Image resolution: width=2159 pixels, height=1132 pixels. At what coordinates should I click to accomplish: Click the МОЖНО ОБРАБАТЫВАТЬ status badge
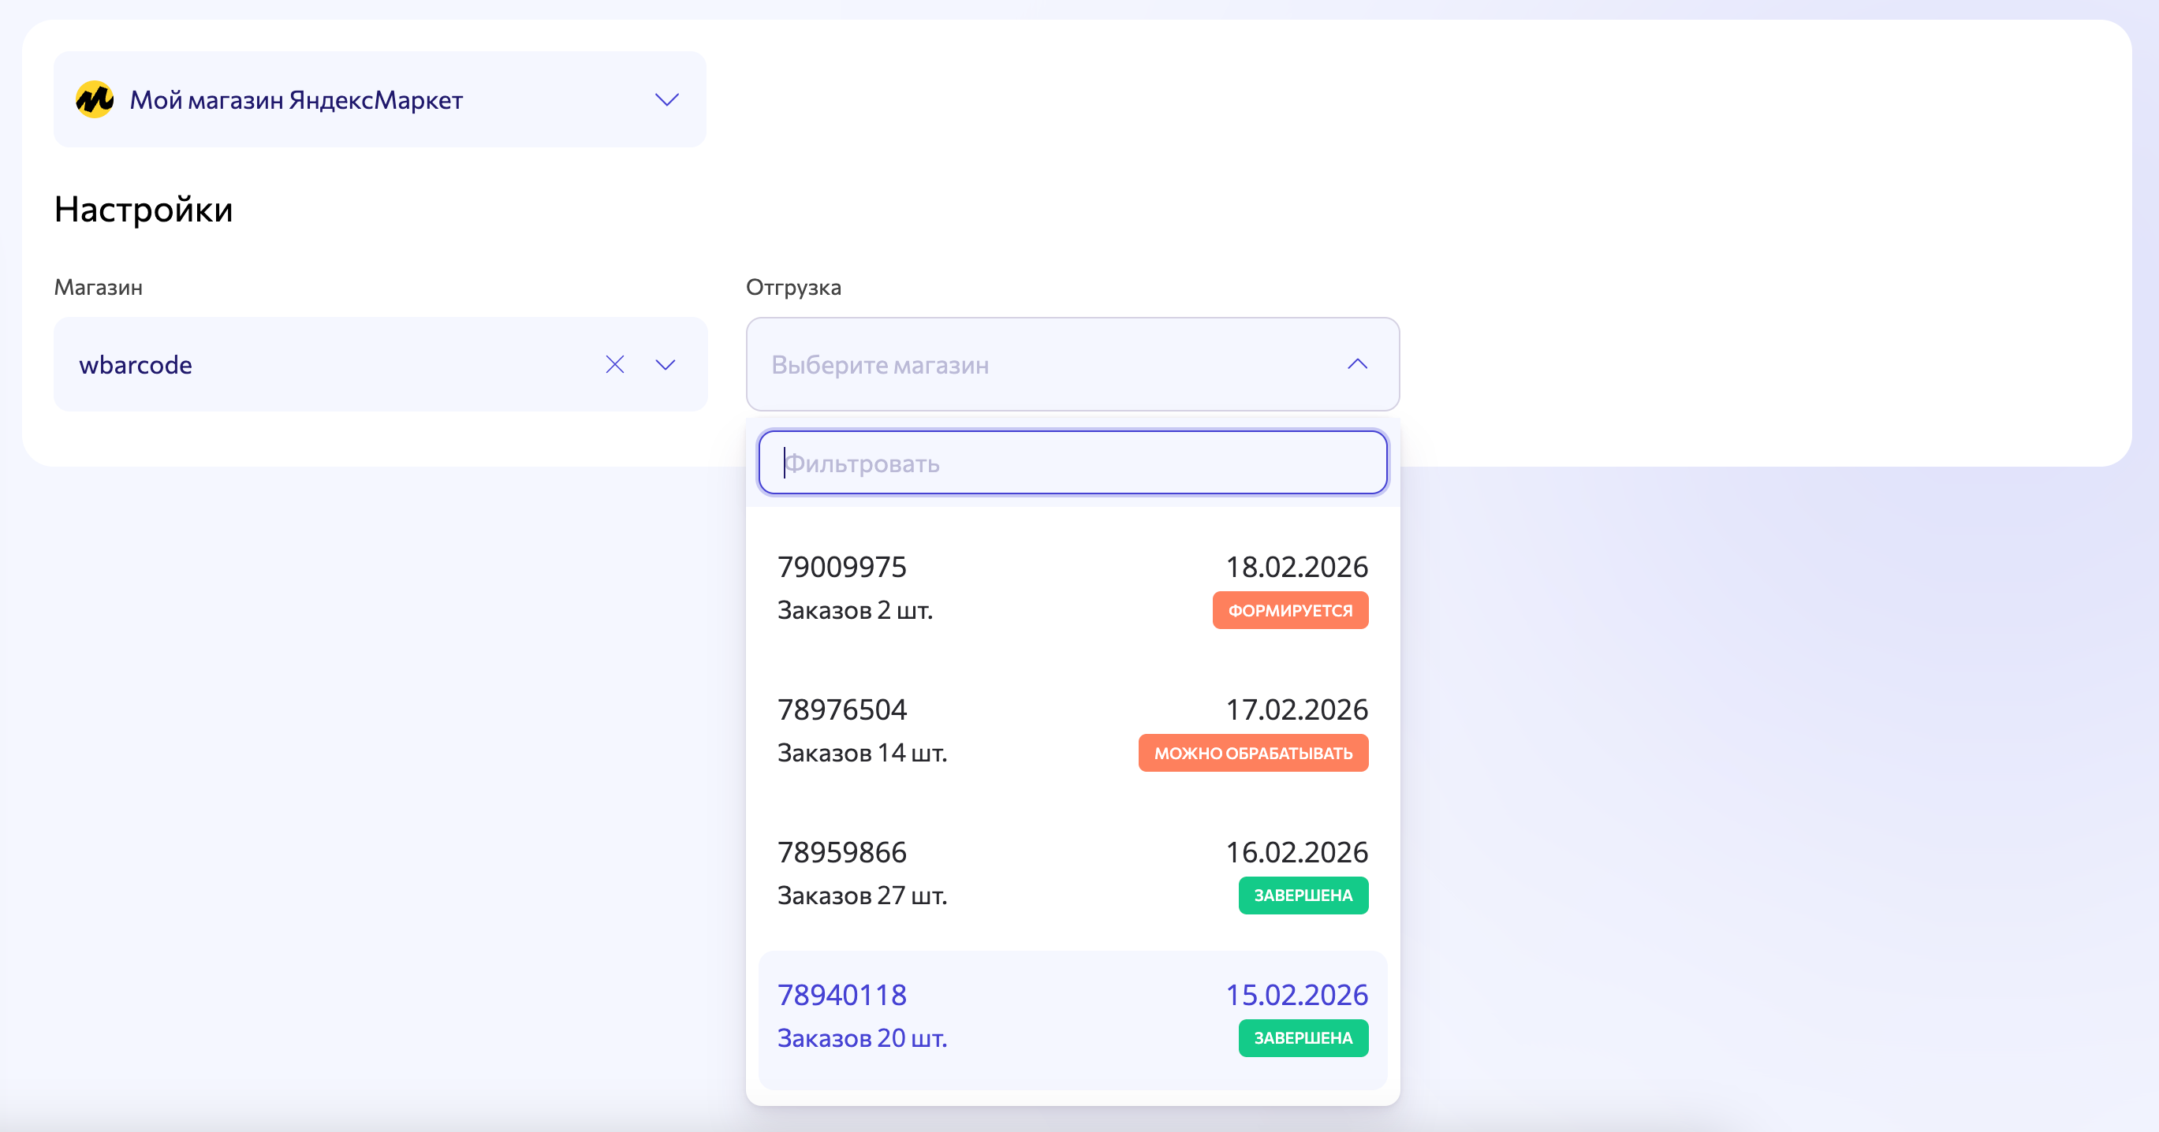coord(1252,754)
